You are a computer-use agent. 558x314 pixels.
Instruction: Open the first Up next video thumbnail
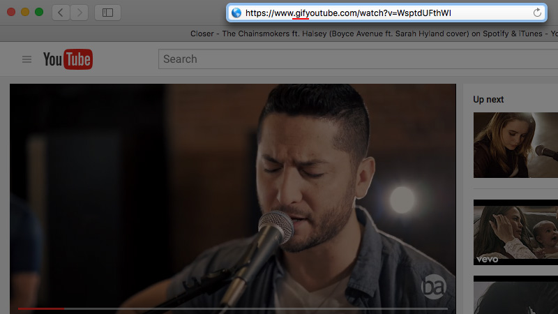[515, 145]
